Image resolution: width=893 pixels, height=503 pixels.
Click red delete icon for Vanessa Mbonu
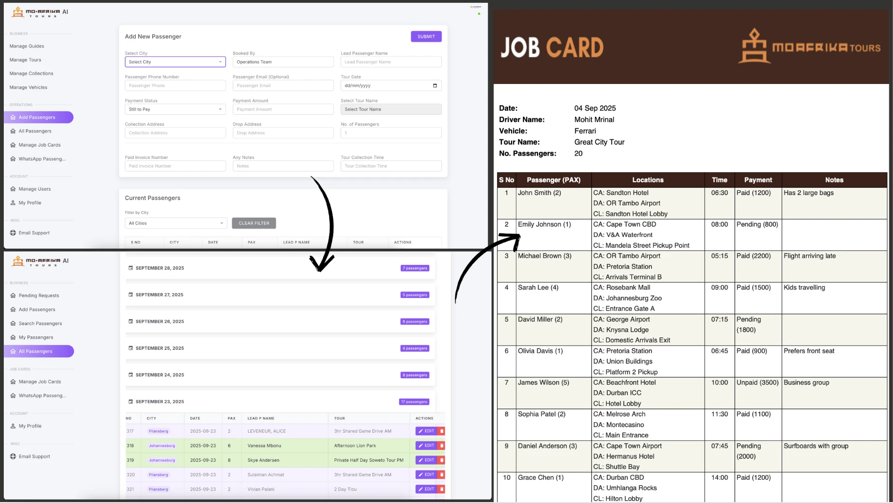pos(441,446)
